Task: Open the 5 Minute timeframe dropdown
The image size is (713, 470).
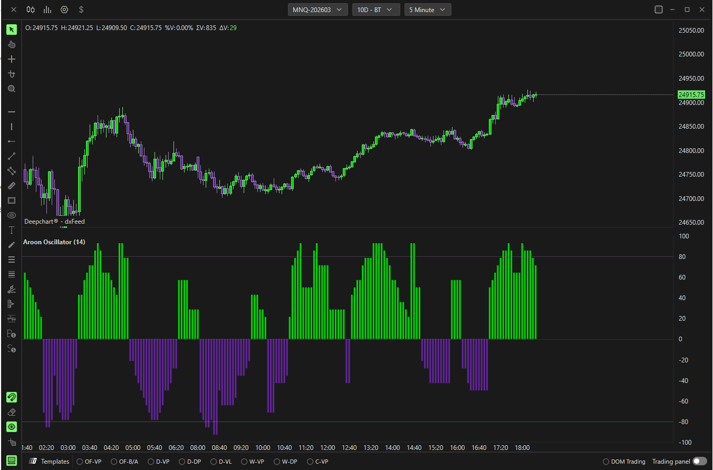Action: [428, 9]
